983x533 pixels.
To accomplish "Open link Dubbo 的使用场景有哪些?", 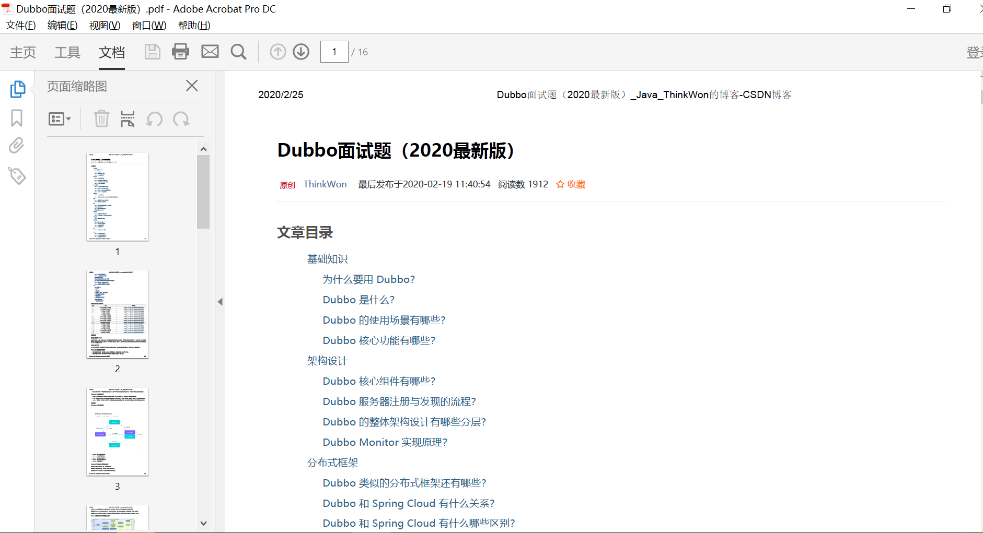I will pyautogui.click(x=384, y=320).
